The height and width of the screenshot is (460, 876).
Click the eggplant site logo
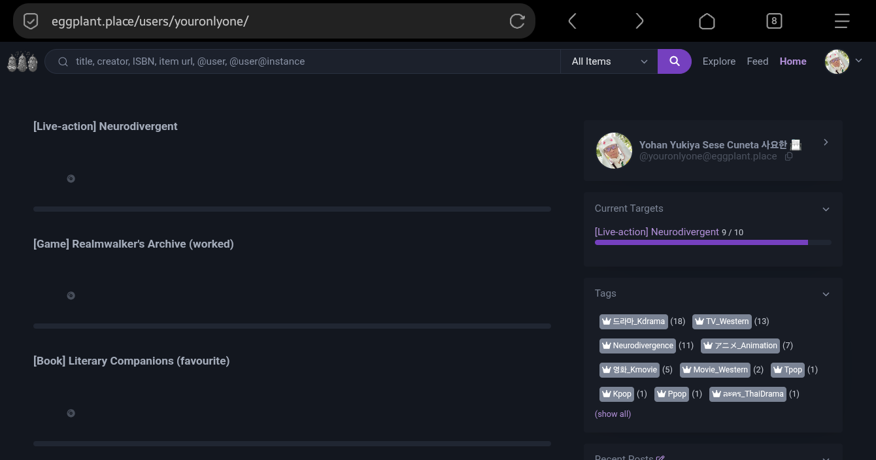22,61
